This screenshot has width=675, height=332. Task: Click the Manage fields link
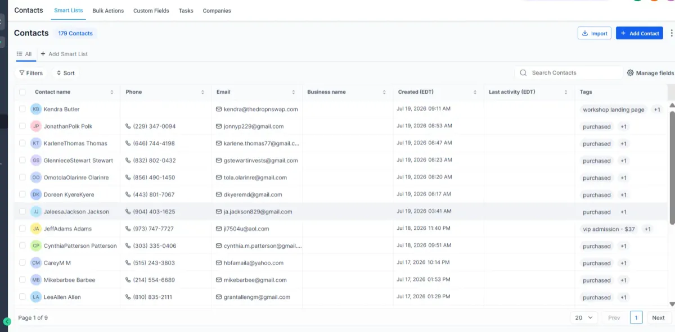(x=650, y=73)
